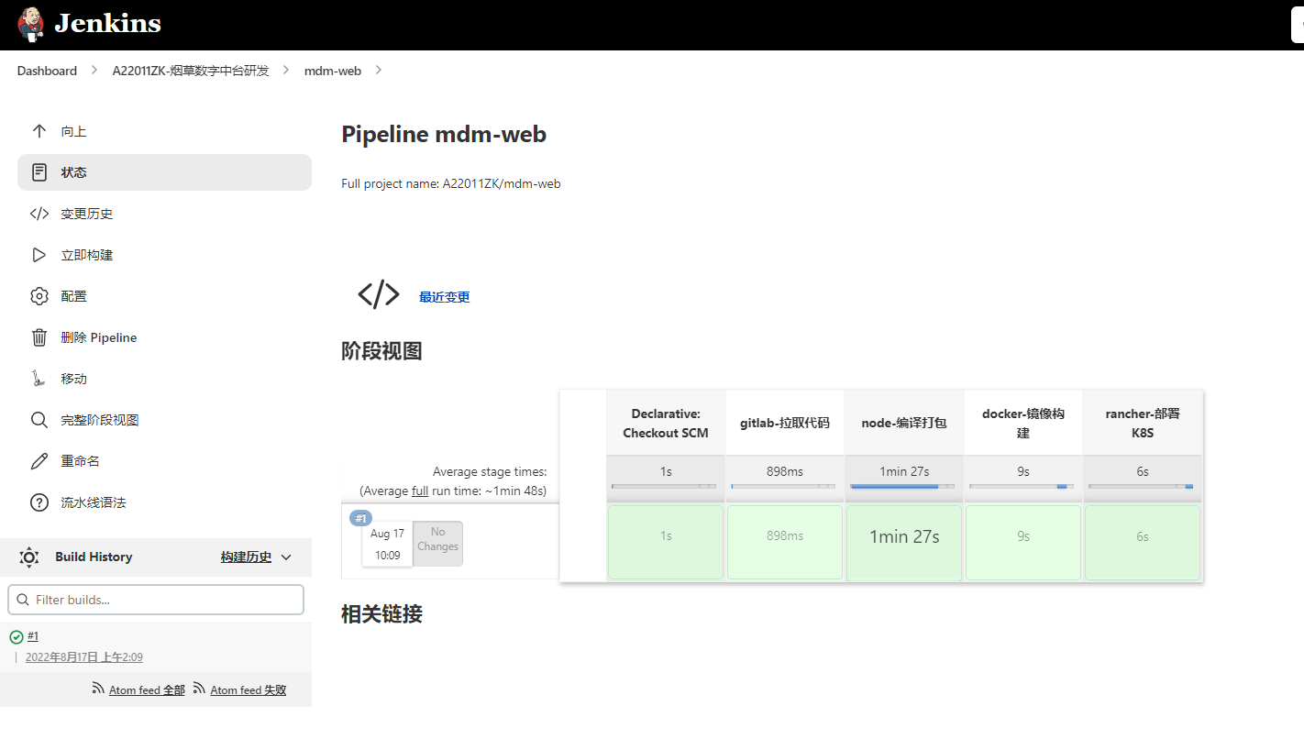Click the move icon beside 移动
The height and width of the screenshot is (739, 1304).
pyautogui.click(x=39, y=379)
